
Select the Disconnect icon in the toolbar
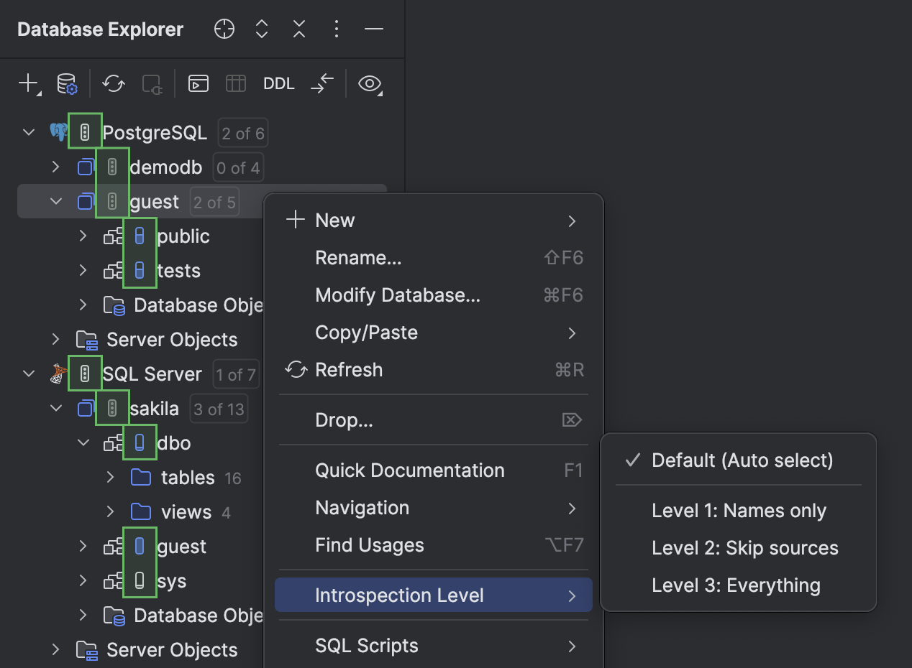click(x=152, y=84)
